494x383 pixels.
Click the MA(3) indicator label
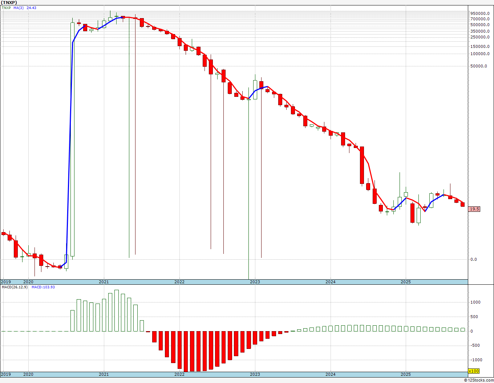coord(19,8)
